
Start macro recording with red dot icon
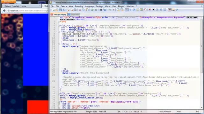pyautogui.click(x=150, y=10)
